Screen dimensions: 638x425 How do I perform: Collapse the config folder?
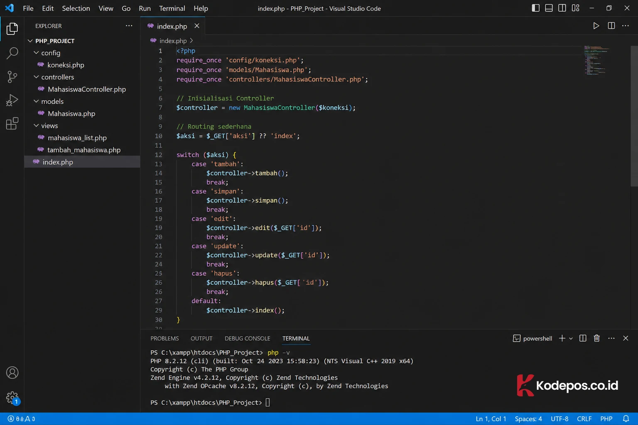36,53
